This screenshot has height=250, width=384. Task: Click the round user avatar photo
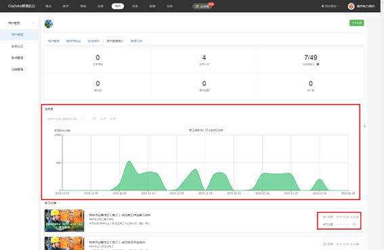click(x=49, y=24)
